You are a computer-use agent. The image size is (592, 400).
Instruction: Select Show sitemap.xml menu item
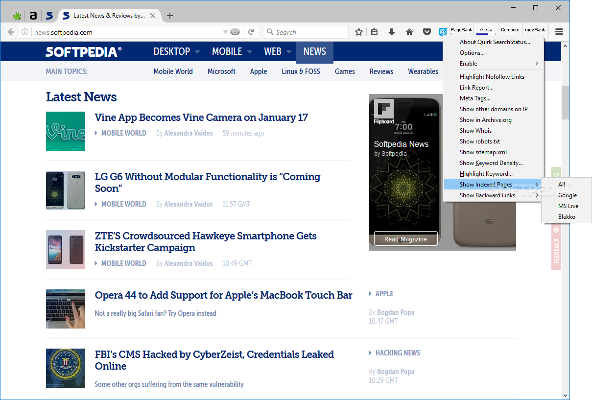click(x=494, y=152)
